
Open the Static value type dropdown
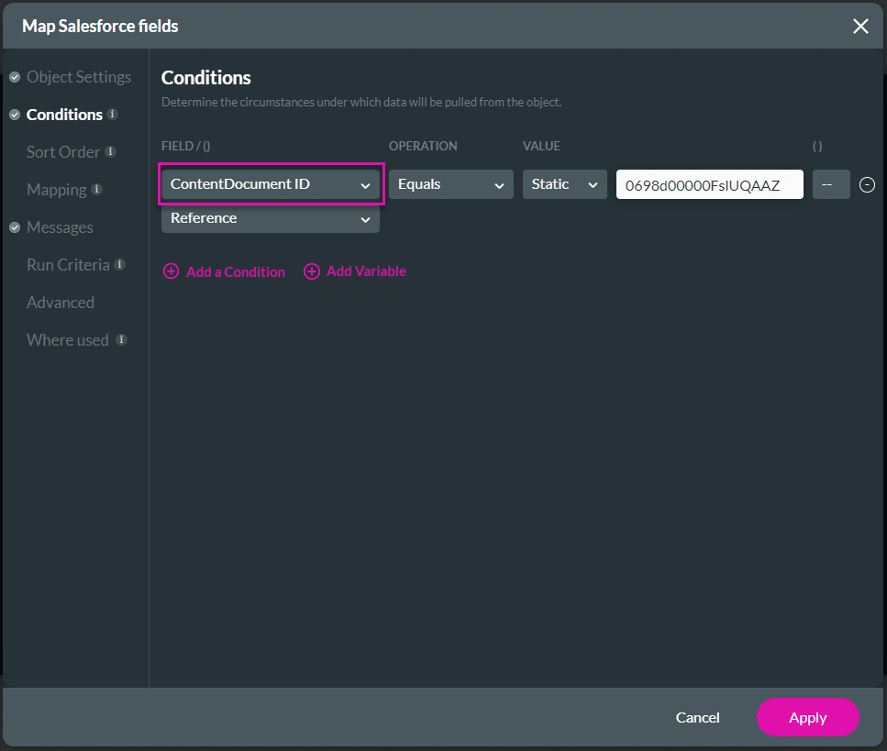coord(564,184)
